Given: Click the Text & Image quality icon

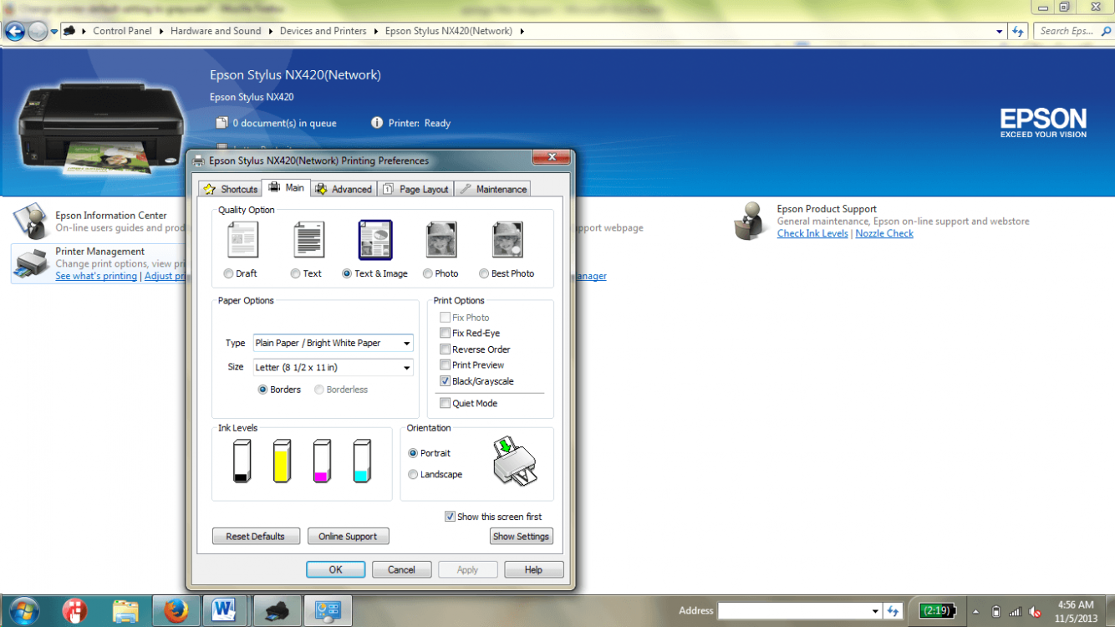Looking at the screenshot, I should coord(375,240).
